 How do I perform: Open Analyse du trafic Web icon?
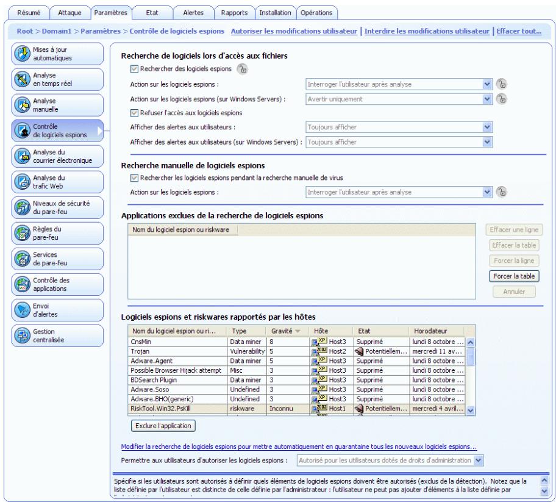click(x=22, y=182)
